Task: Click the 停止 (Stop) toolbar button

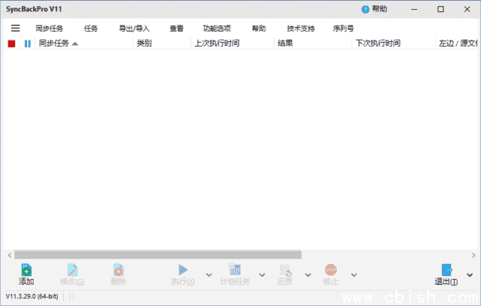Action: [331, 274]
